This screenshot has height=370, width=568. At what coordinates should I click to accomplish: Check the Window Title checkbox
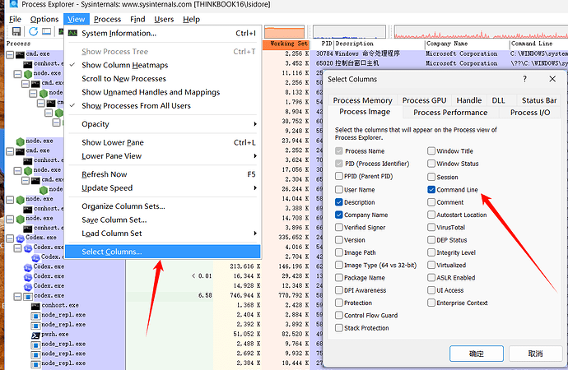click(x=431, y=150)
